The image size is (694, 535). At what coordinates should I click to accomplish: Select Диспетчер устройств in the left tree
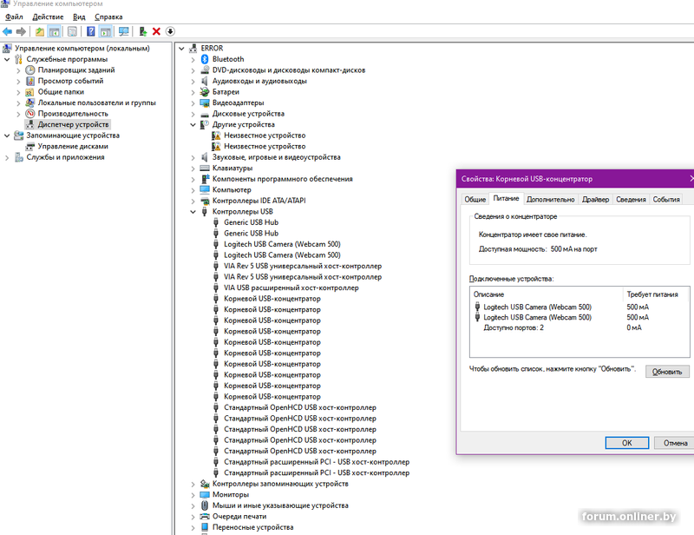pos(73,124)
